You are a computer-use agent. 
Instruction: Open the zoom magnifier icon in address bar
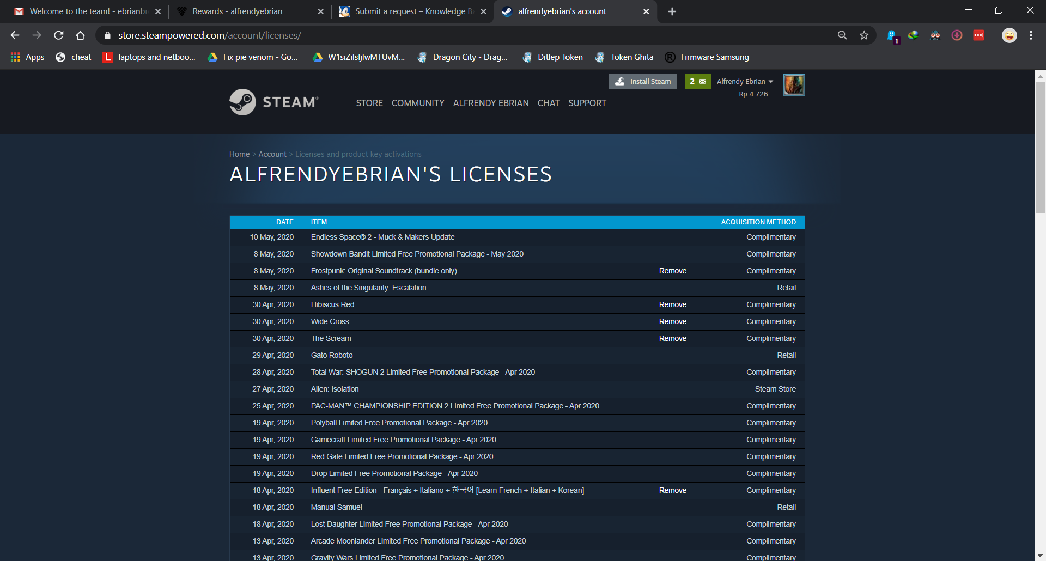click(x=842, y=35)
